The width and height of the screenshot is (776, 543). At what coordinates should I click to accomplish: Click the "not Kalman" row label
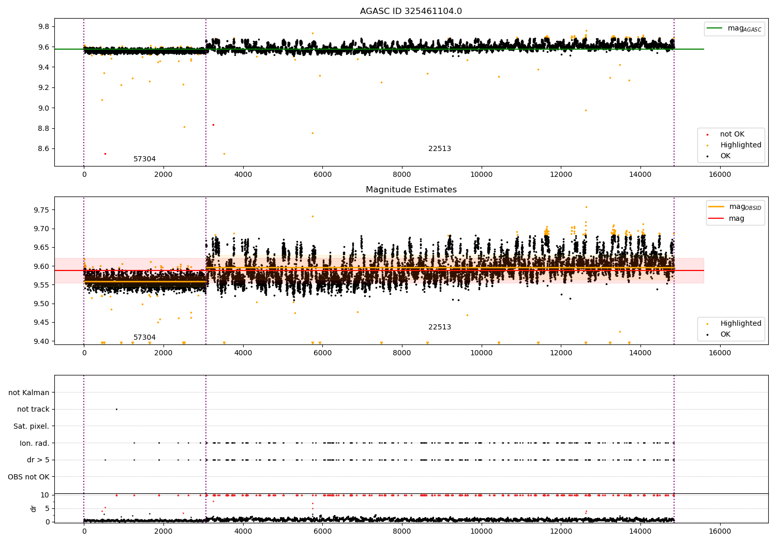tap(29, 393)
